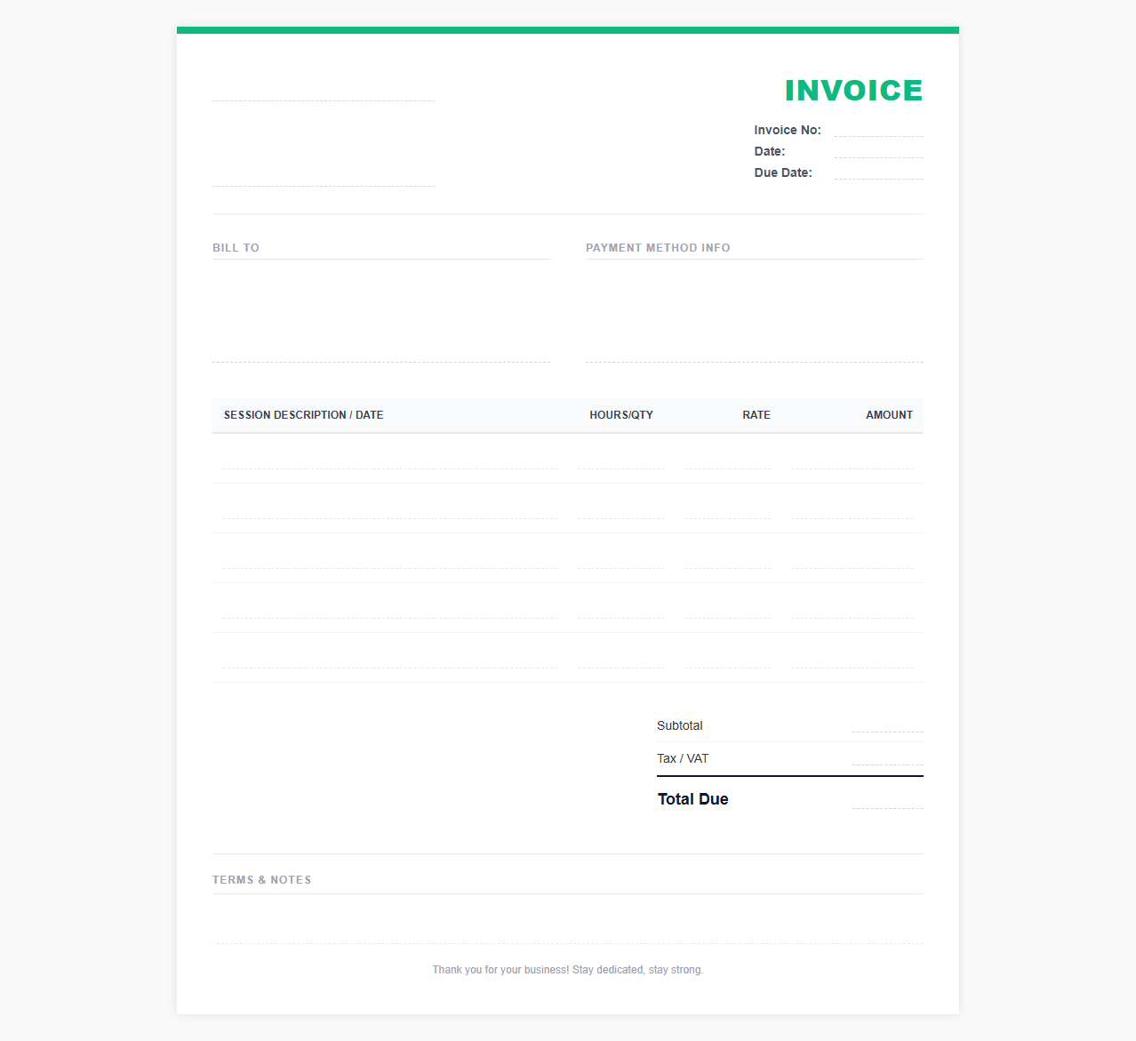Screen dimensions: 1136x1041
Task: Click the 'RATE' column header
Action: 756,415
